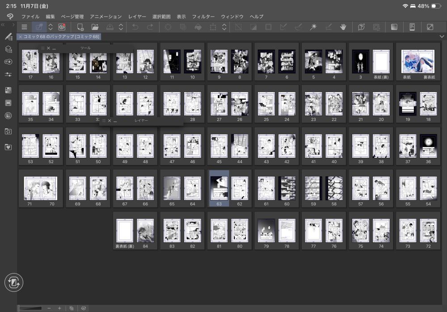
Task: Open the smartphone companion mode icon
Action: pos(412,27)
